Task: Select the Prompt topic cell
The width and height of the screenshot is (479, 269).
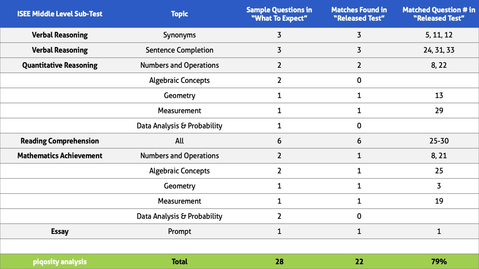Action: click(x=180, y=231)
